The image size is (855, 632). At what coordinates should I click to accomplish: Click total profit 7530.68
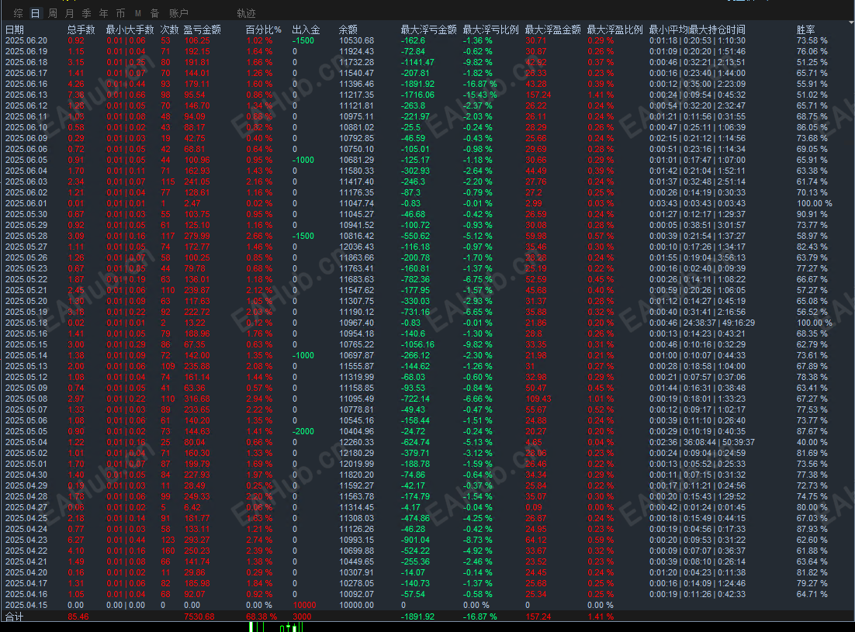point(199,616)
